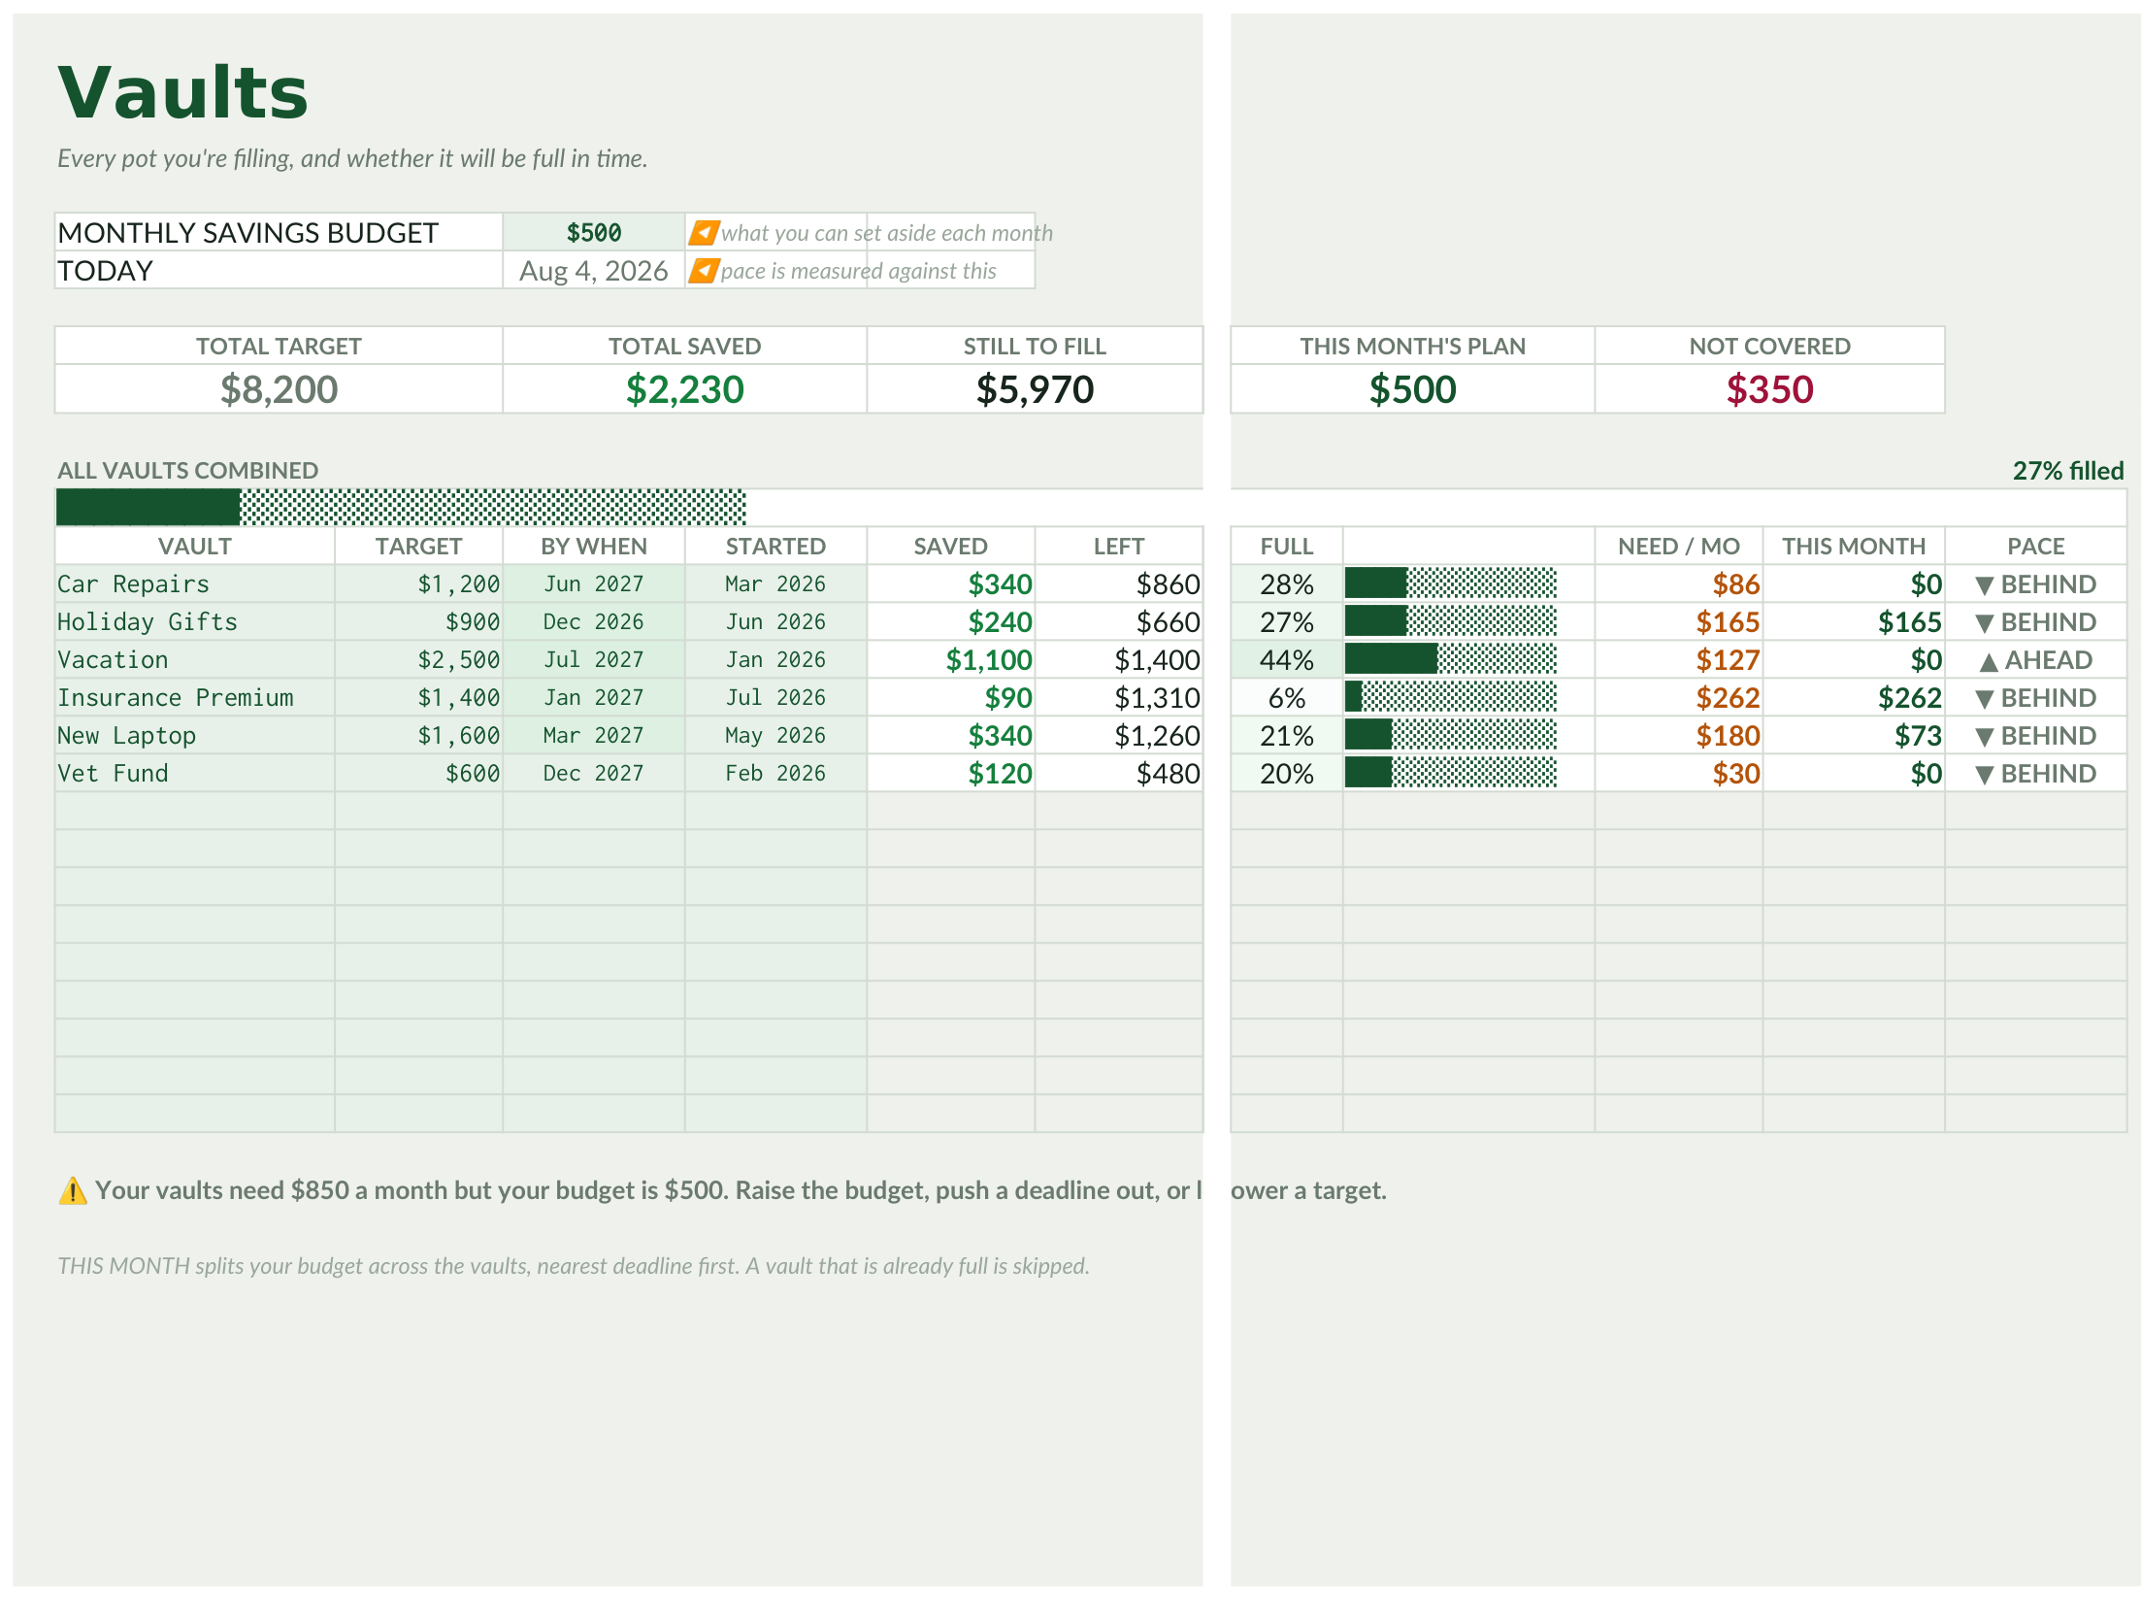Click the down triangle in Insurance Premium pace
This screenshot has width=2141, height=1599.
point(1985,699)
